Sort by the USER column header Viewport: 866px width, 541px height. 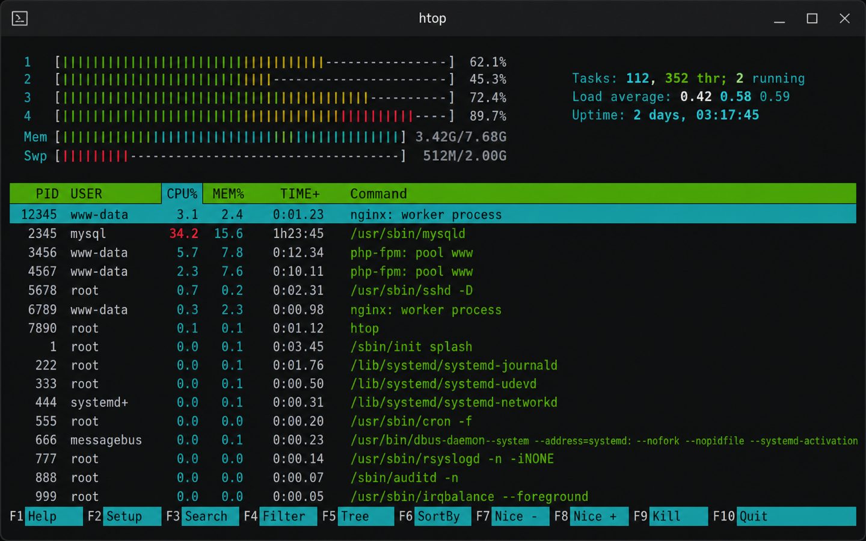coord(86,194)
